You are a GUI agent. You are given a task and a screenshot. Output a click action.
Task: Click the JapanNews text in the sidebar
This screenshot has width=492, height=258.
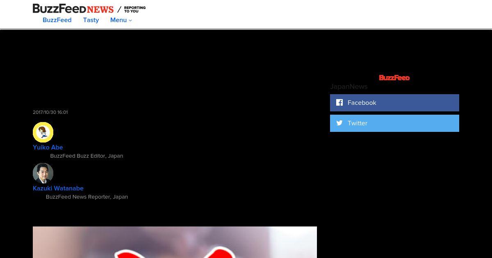349,86
